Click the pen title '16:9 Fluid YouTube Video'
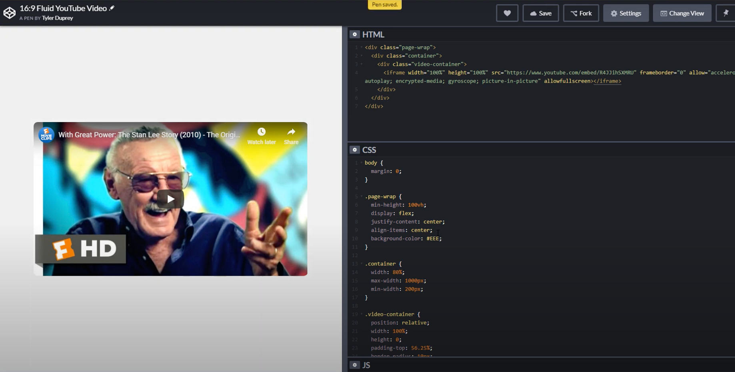Viewport: 735px width, 372px height. [x=63, y=8]
